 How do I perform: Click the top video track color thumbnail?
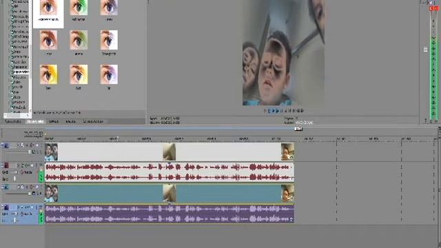click(7, 145)
